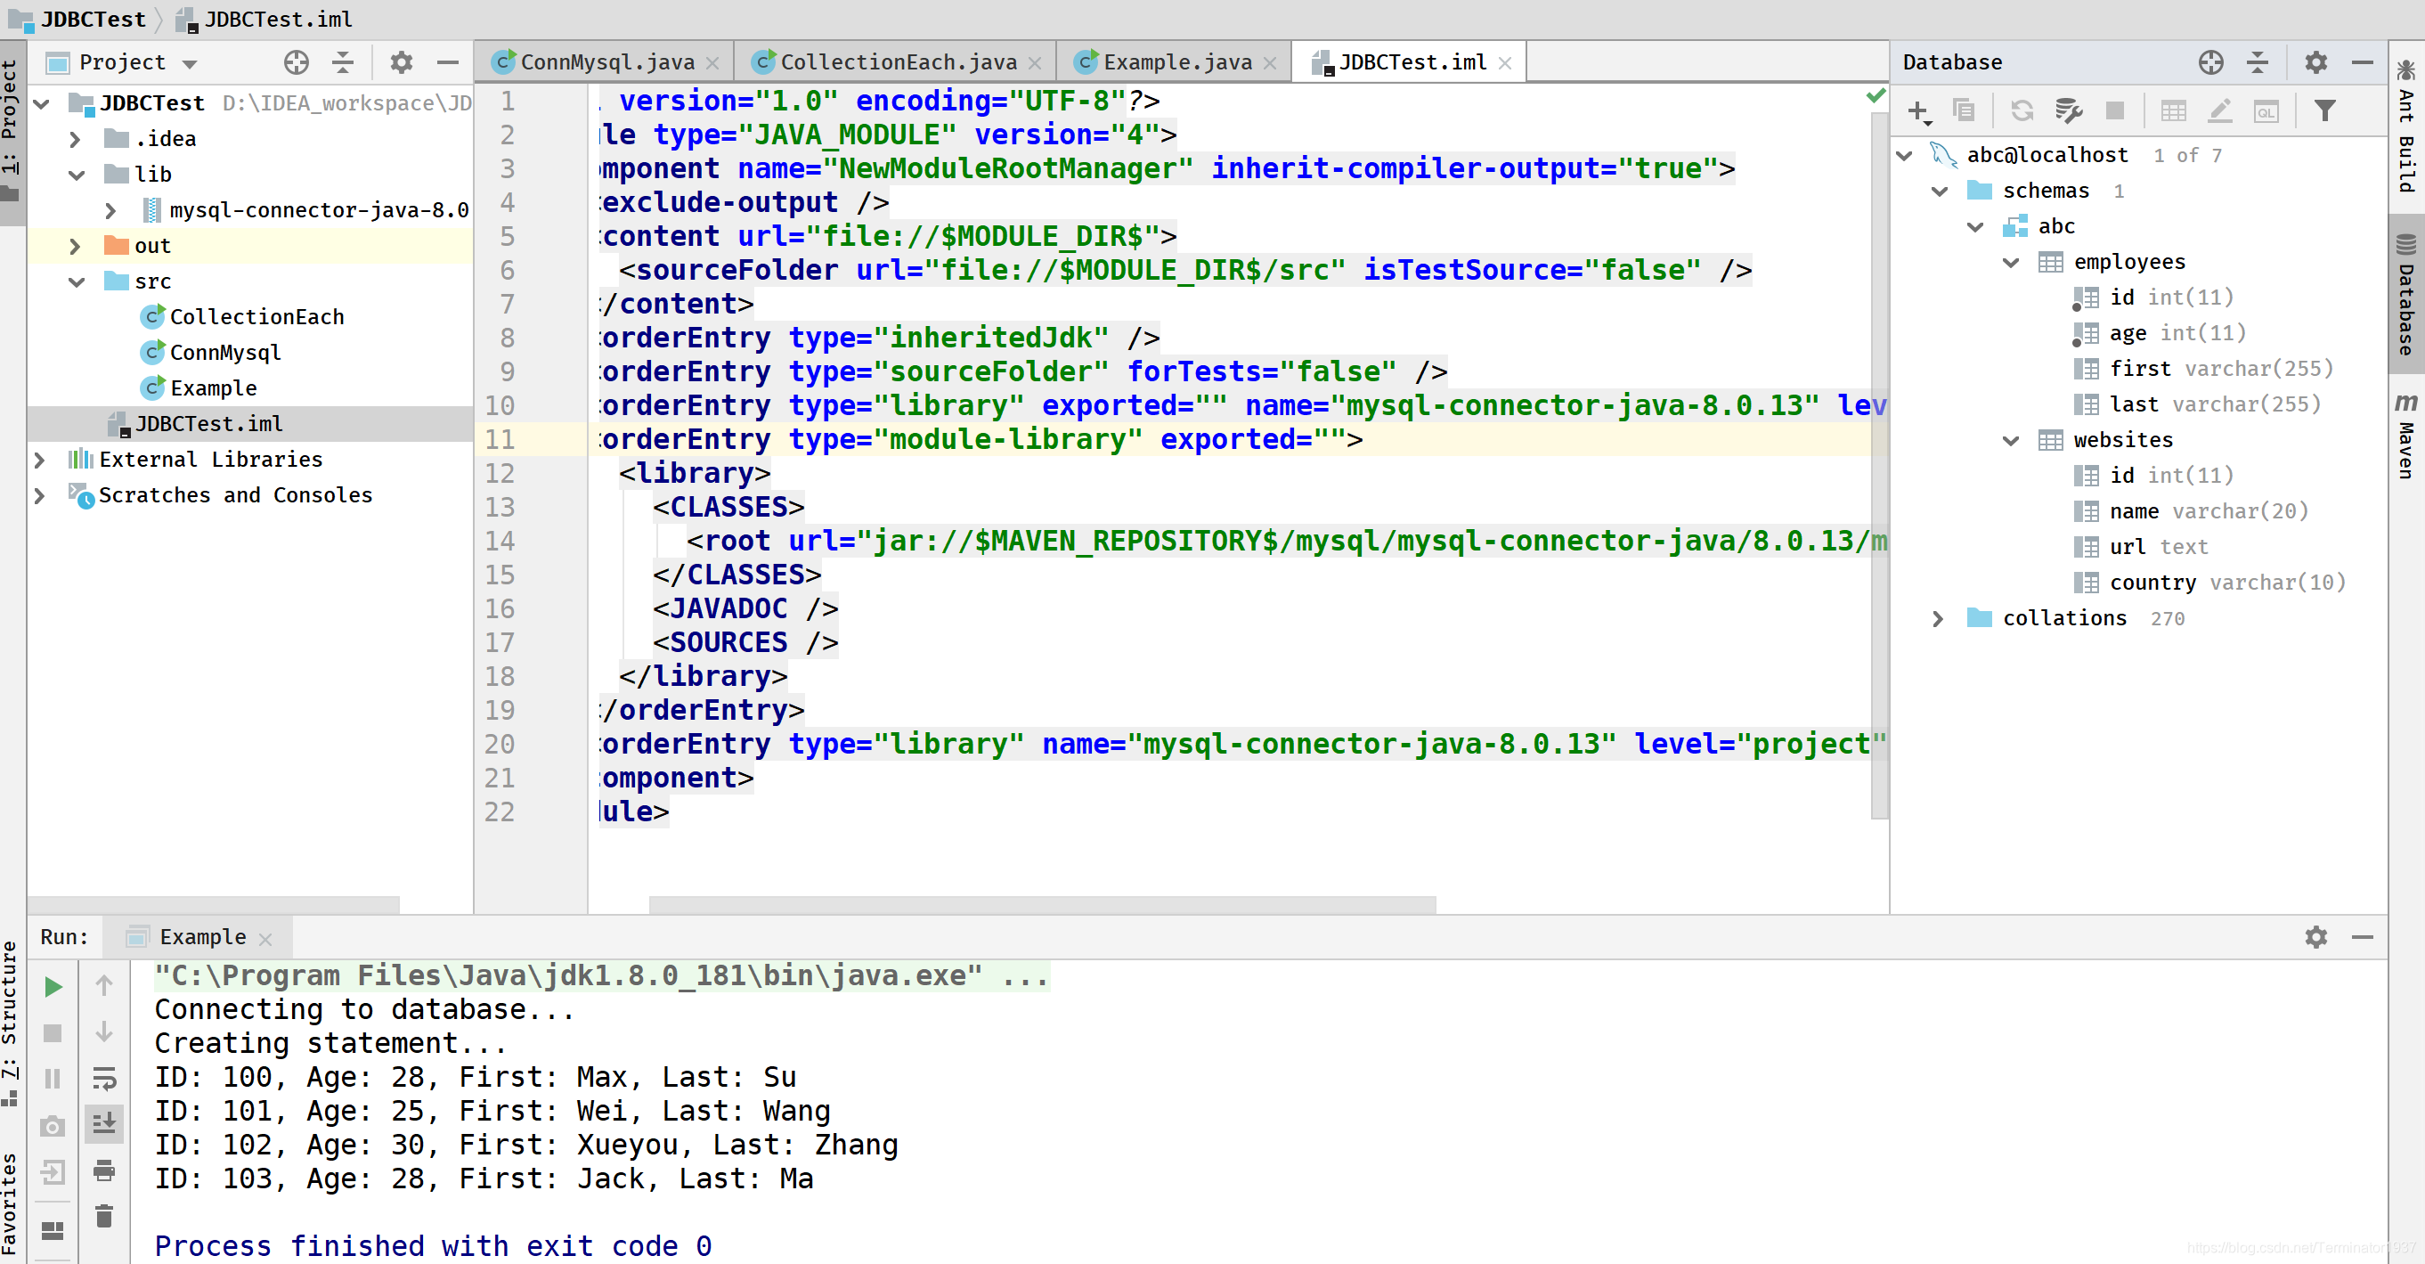Screen dimensions: 2425x1264
Task: Click the print console output icon
Action: tap(104, 1170)
